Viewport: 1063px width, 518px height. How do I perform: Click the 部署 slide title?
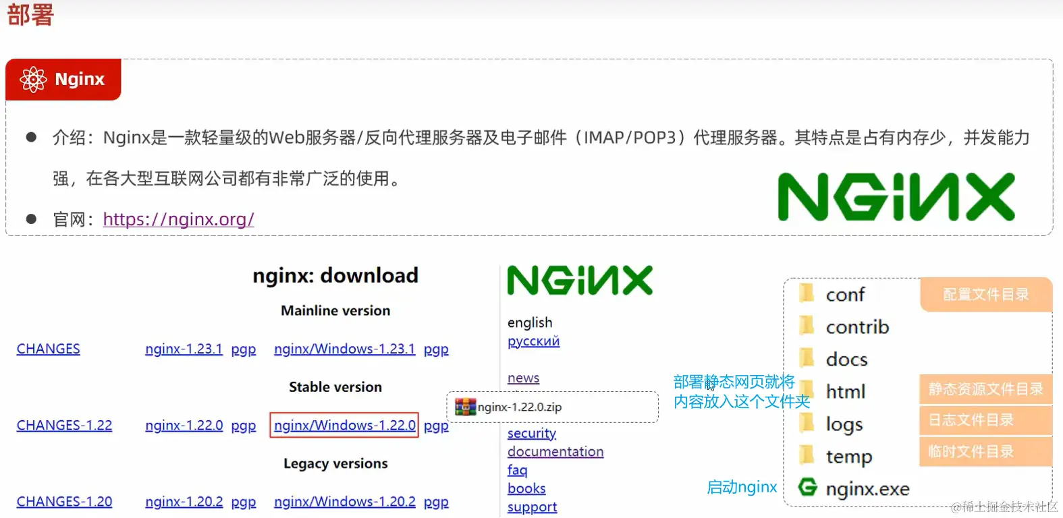[x=30, y=14]
